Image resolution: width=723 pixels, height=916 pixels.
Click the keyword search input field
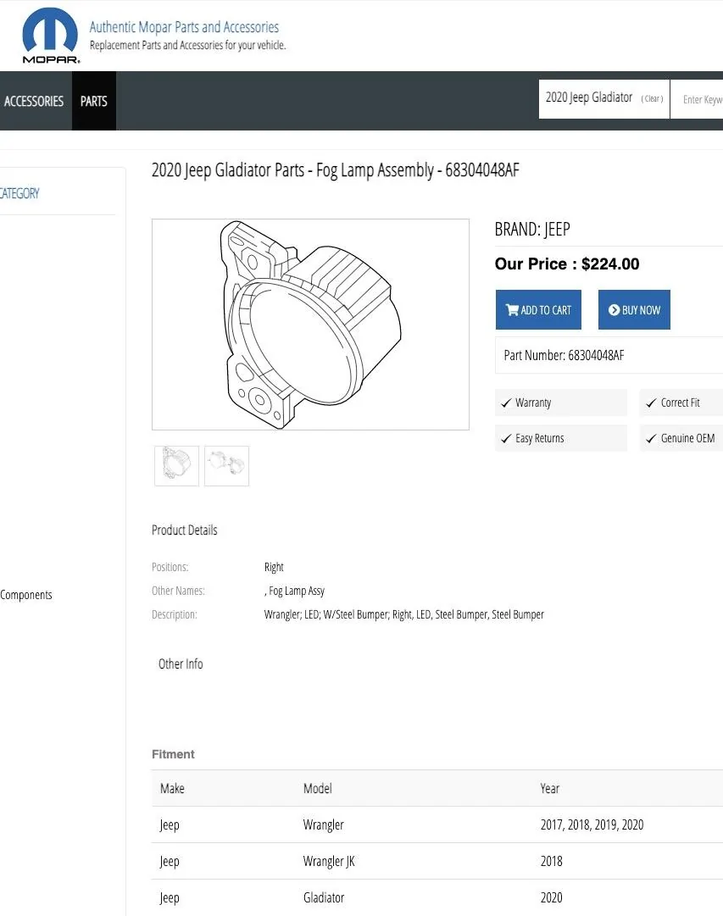(x=697, y=99)
